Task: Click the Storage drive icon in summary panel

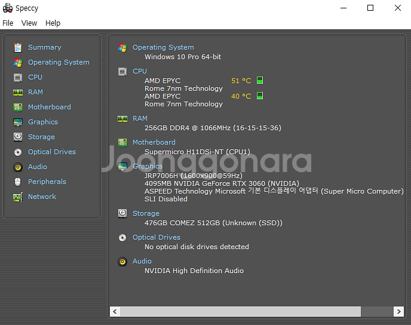Action: tap(122, 214)
